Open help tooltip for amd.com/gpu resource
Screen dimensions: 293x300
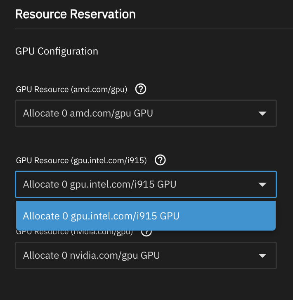pos(141,89)
